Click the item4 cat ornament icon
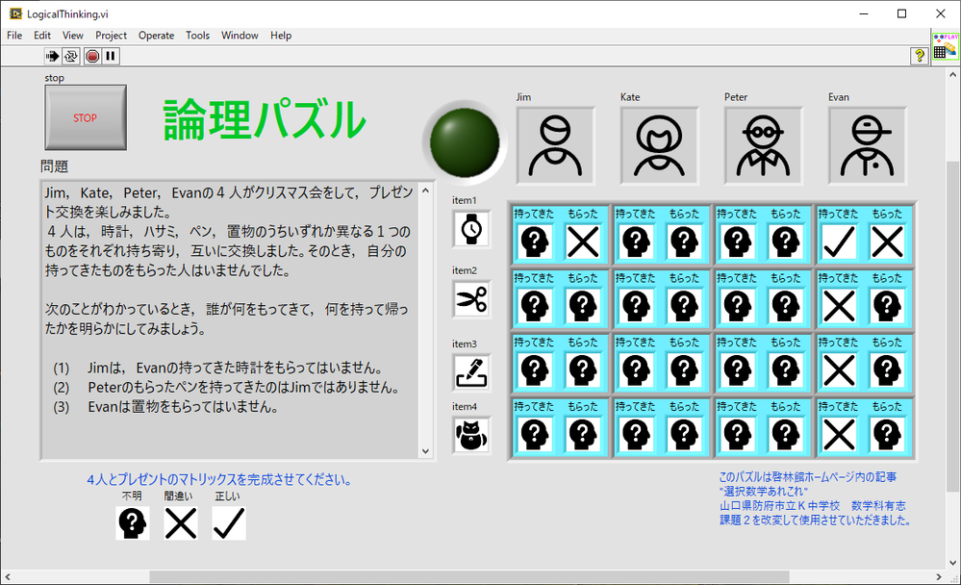The height and width of the screenshot is (585, 961). 471,435
